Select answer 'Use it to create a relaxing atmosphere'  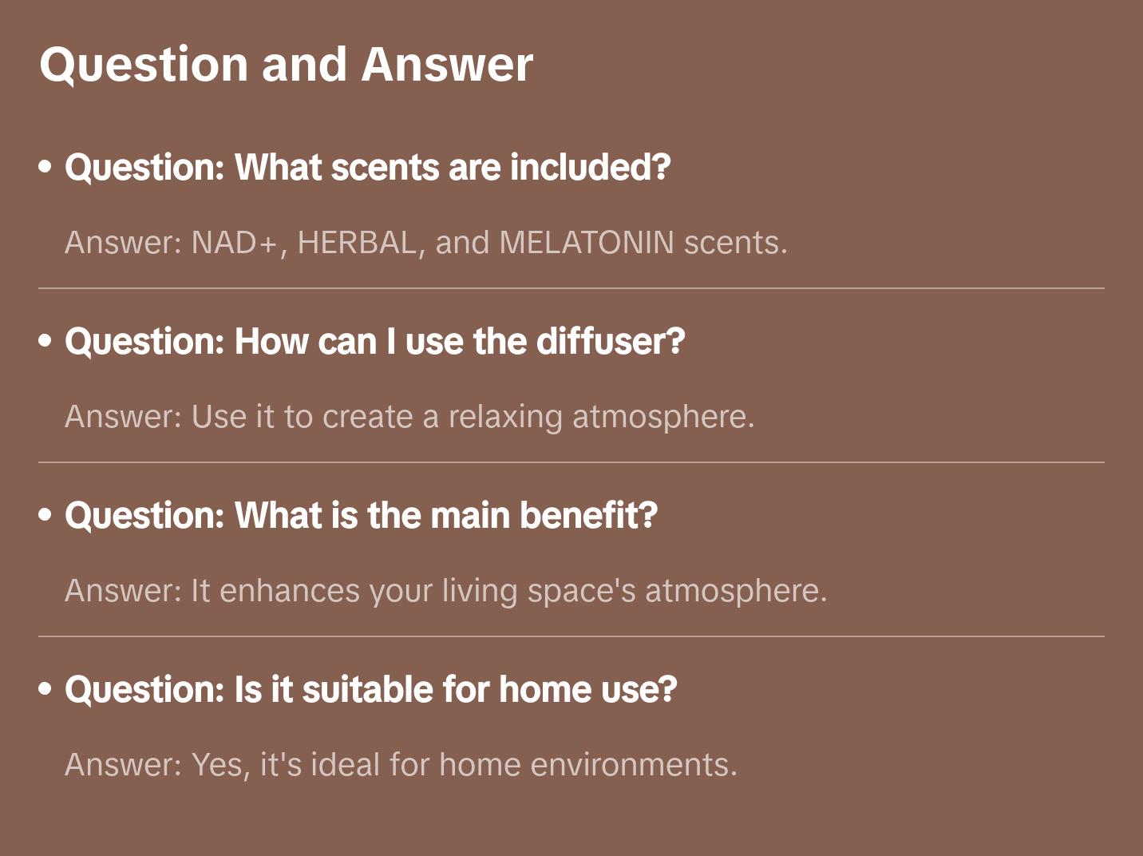(x=409, y=417)
